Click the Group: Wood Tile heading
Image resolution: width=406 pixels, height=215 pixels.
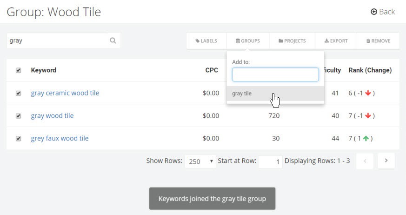(54, 12)
